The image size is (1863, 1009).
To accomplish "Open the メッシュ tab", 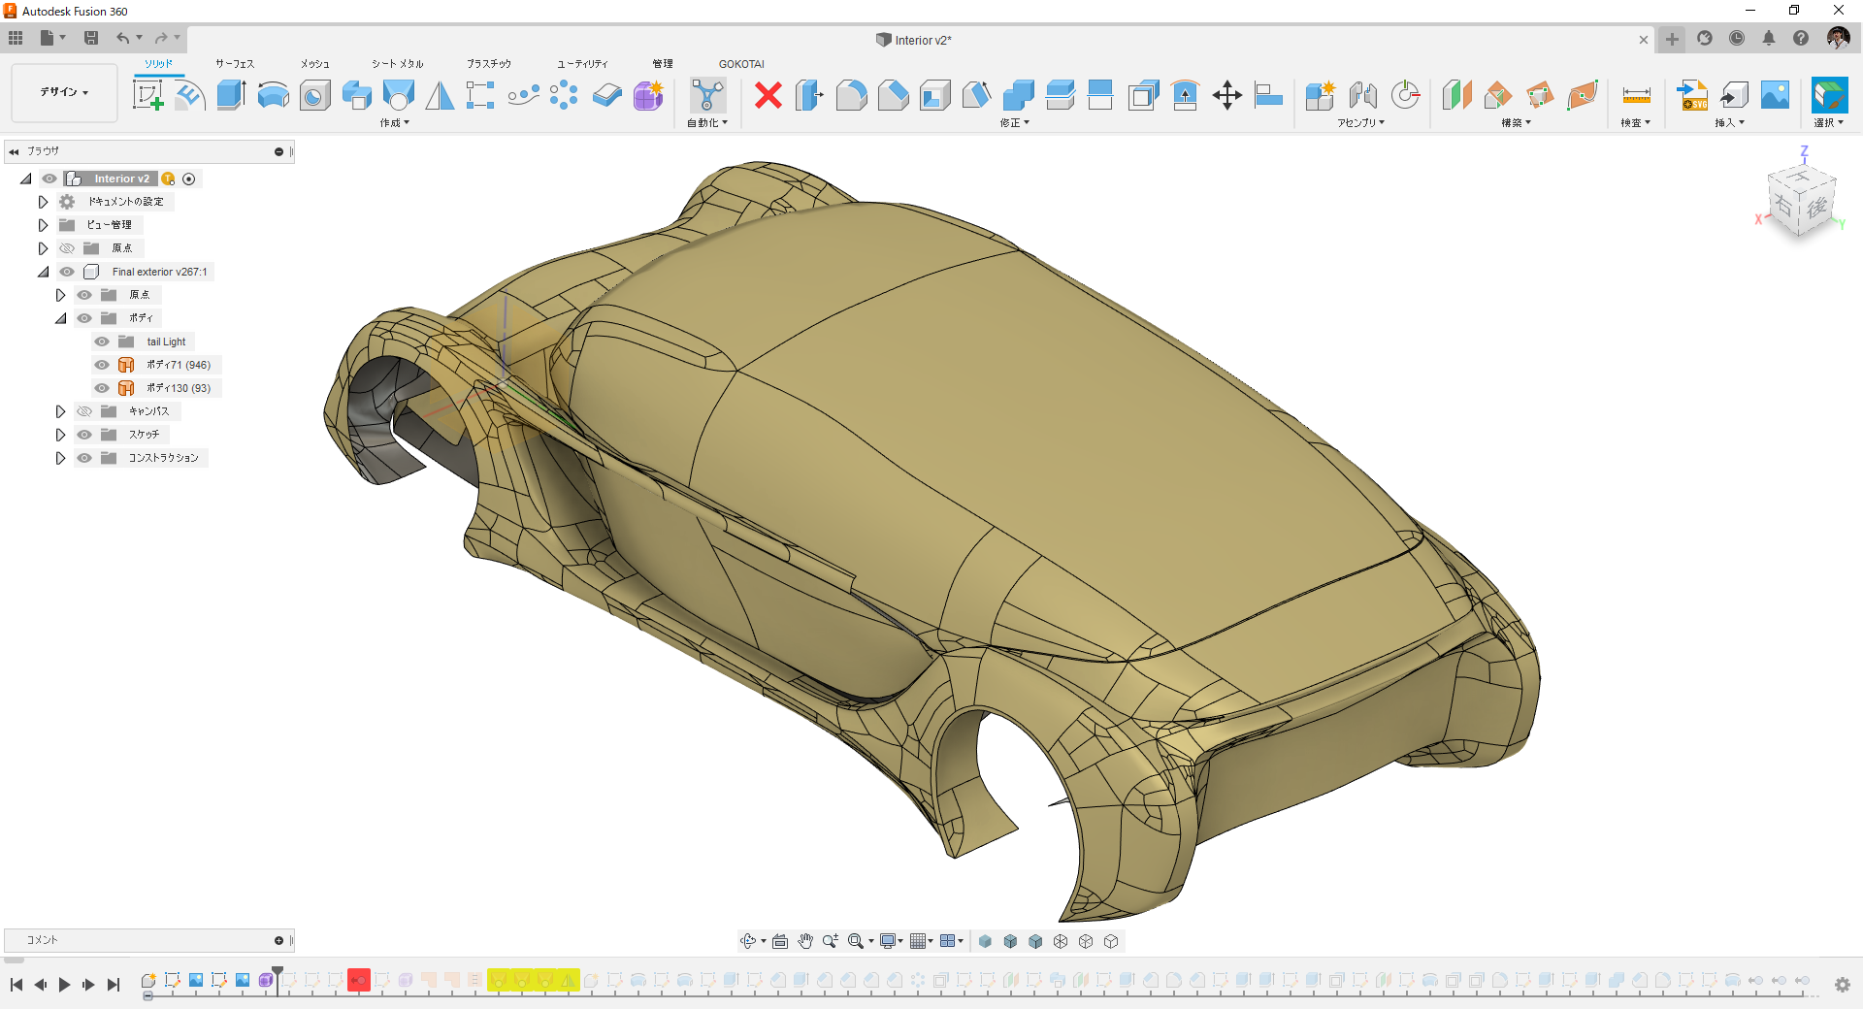I will 314,64.
